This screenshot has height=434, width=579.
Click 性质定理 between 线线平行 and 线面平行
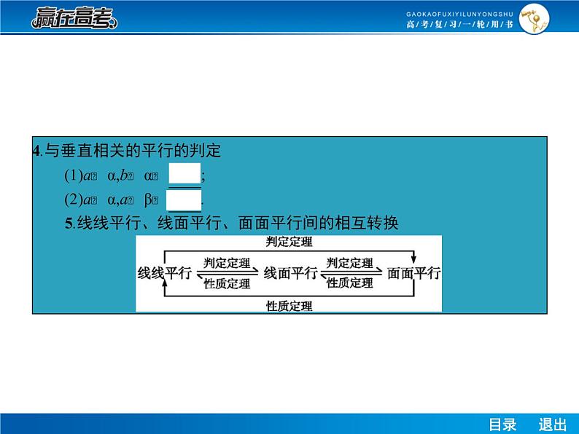227,283
